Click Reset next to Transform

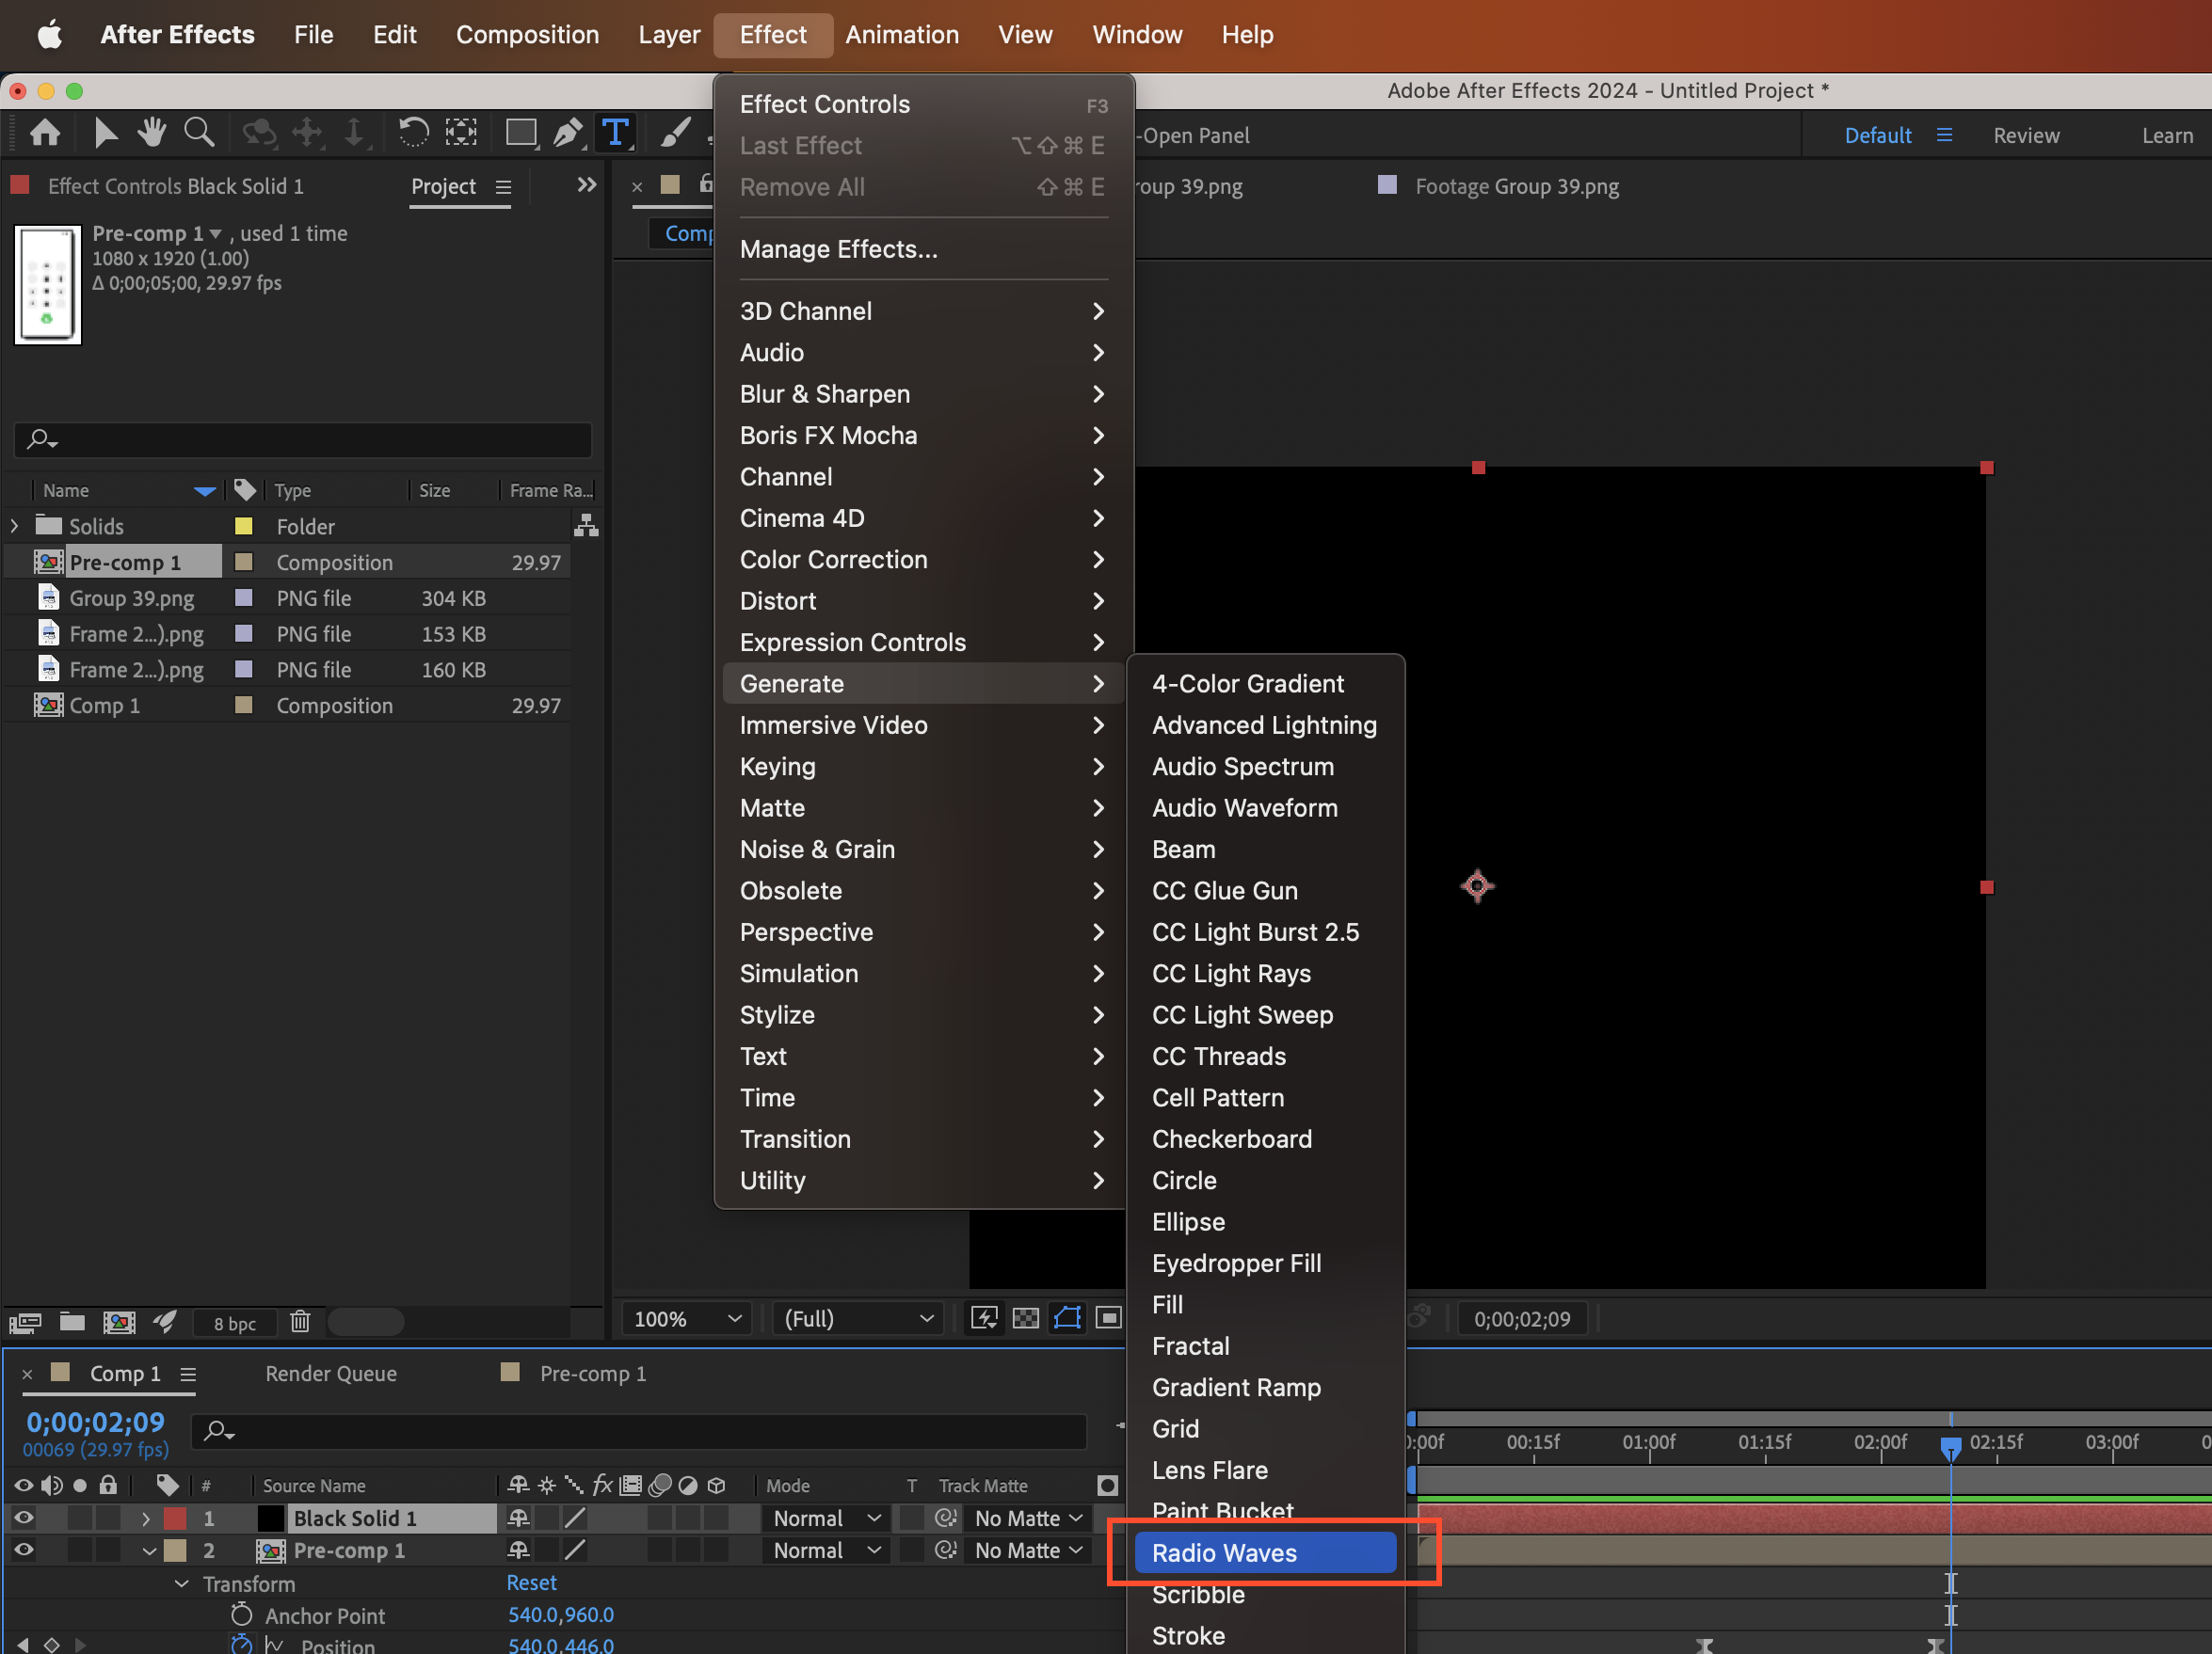[x=531, y=1582]
